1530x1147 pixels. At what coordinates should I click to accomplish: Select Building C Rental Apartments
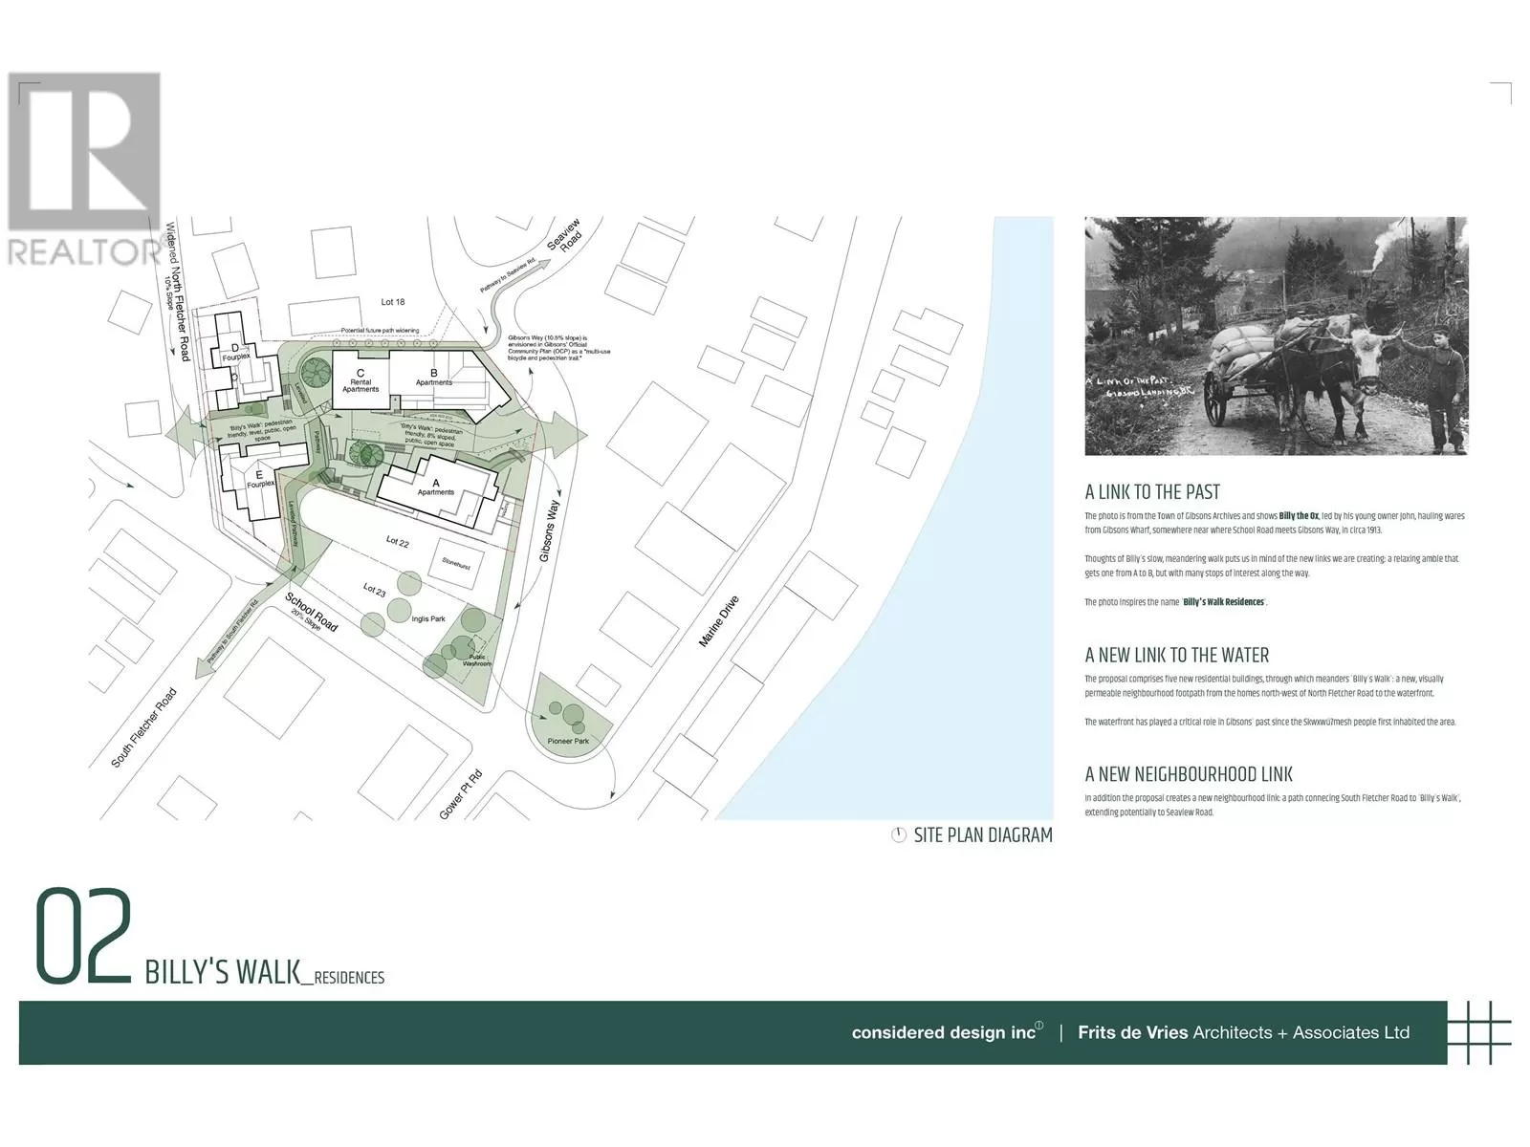tap(361, 379)
